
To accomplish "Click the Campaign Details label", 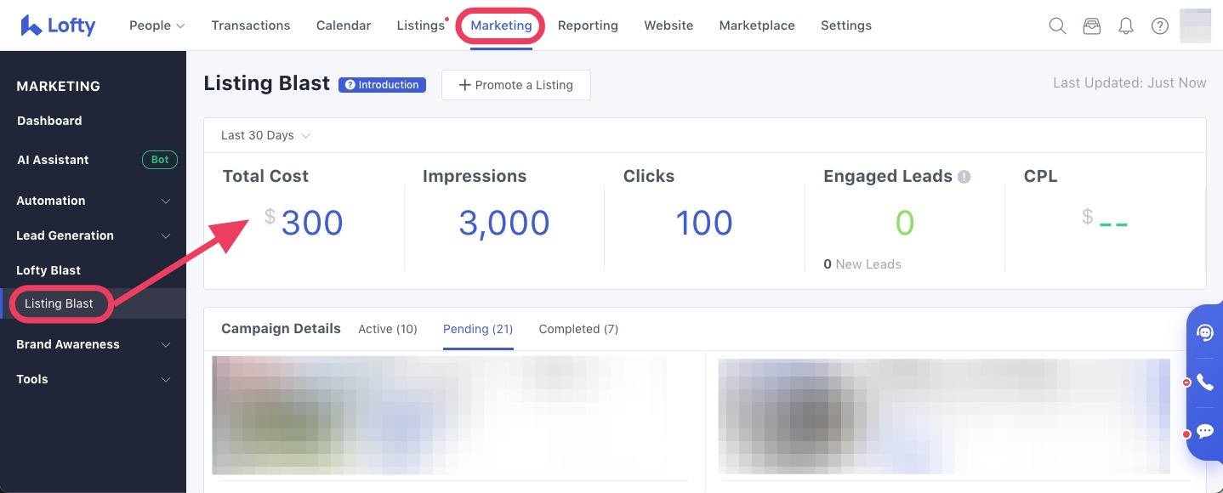I will (x=281, y=329).
